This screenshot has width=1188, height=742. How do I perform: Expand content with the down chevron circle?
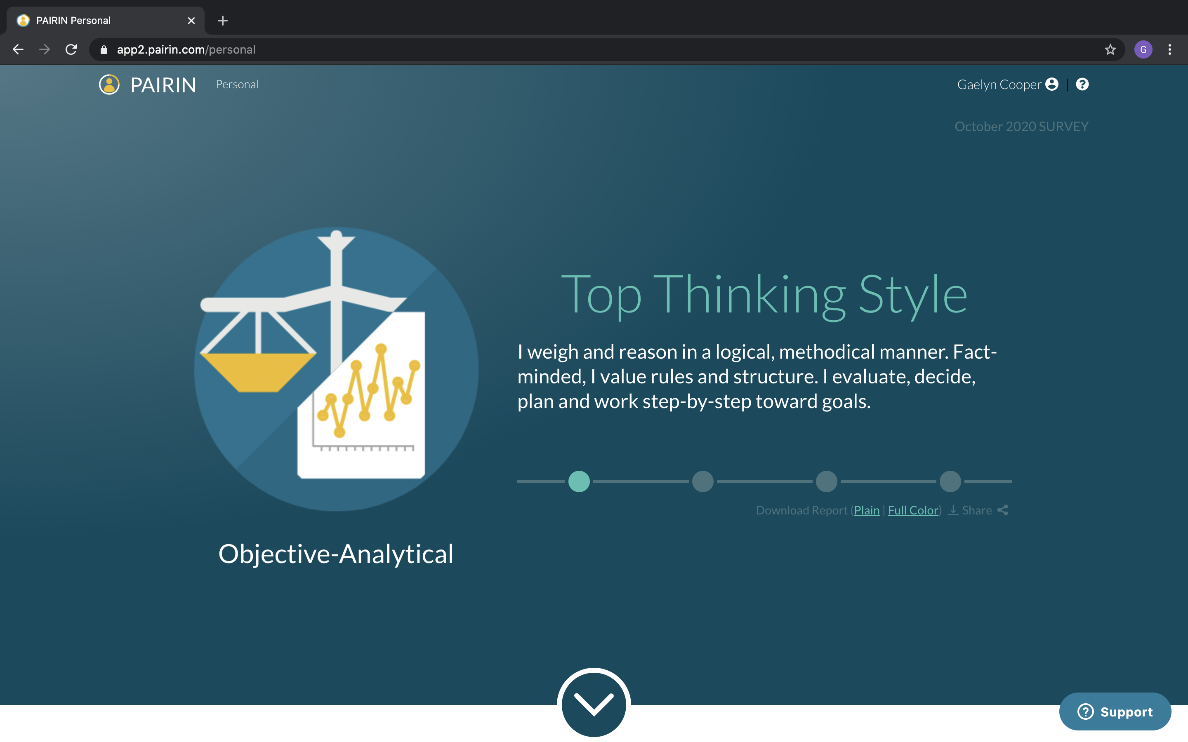click(x=594, y=703)
